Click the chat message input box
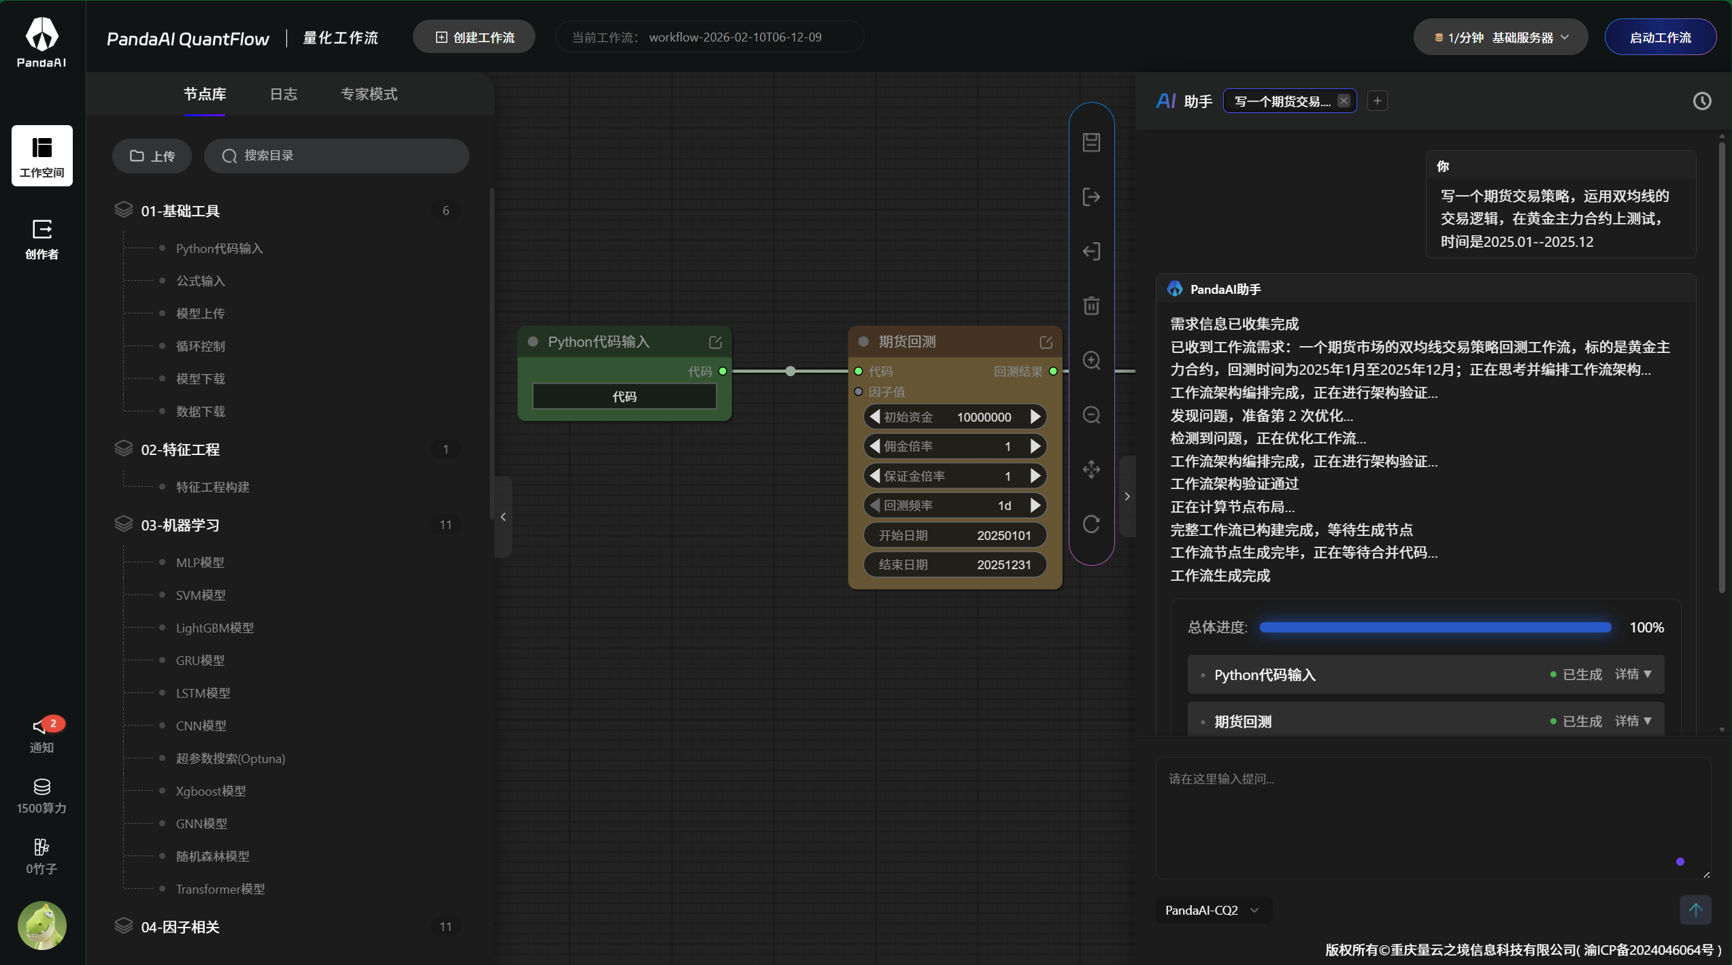1732x965 pixels. (x=1433, y=817)
